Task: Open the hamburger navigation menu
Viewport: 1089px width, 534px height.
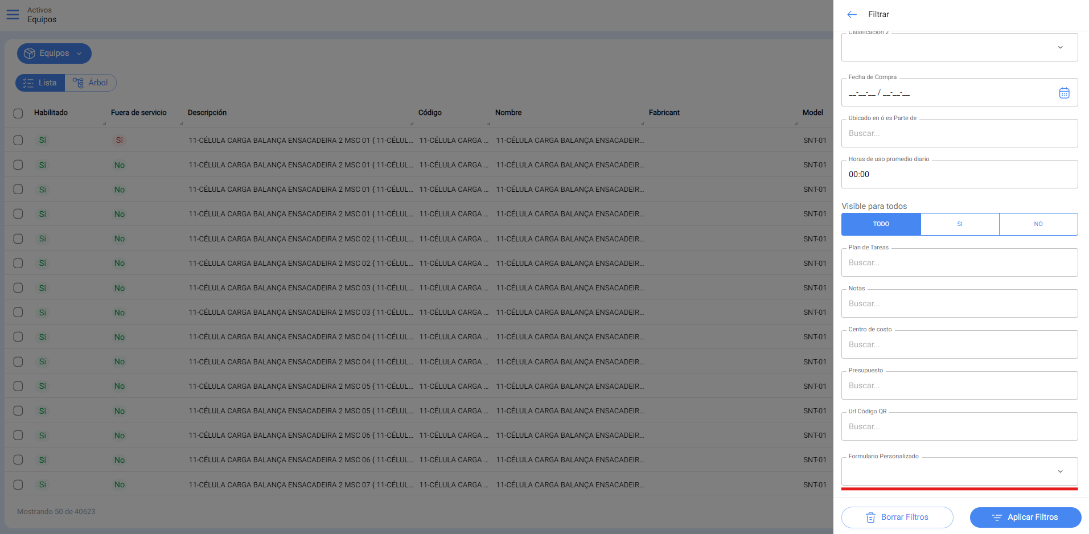Action: pos(13,14)
